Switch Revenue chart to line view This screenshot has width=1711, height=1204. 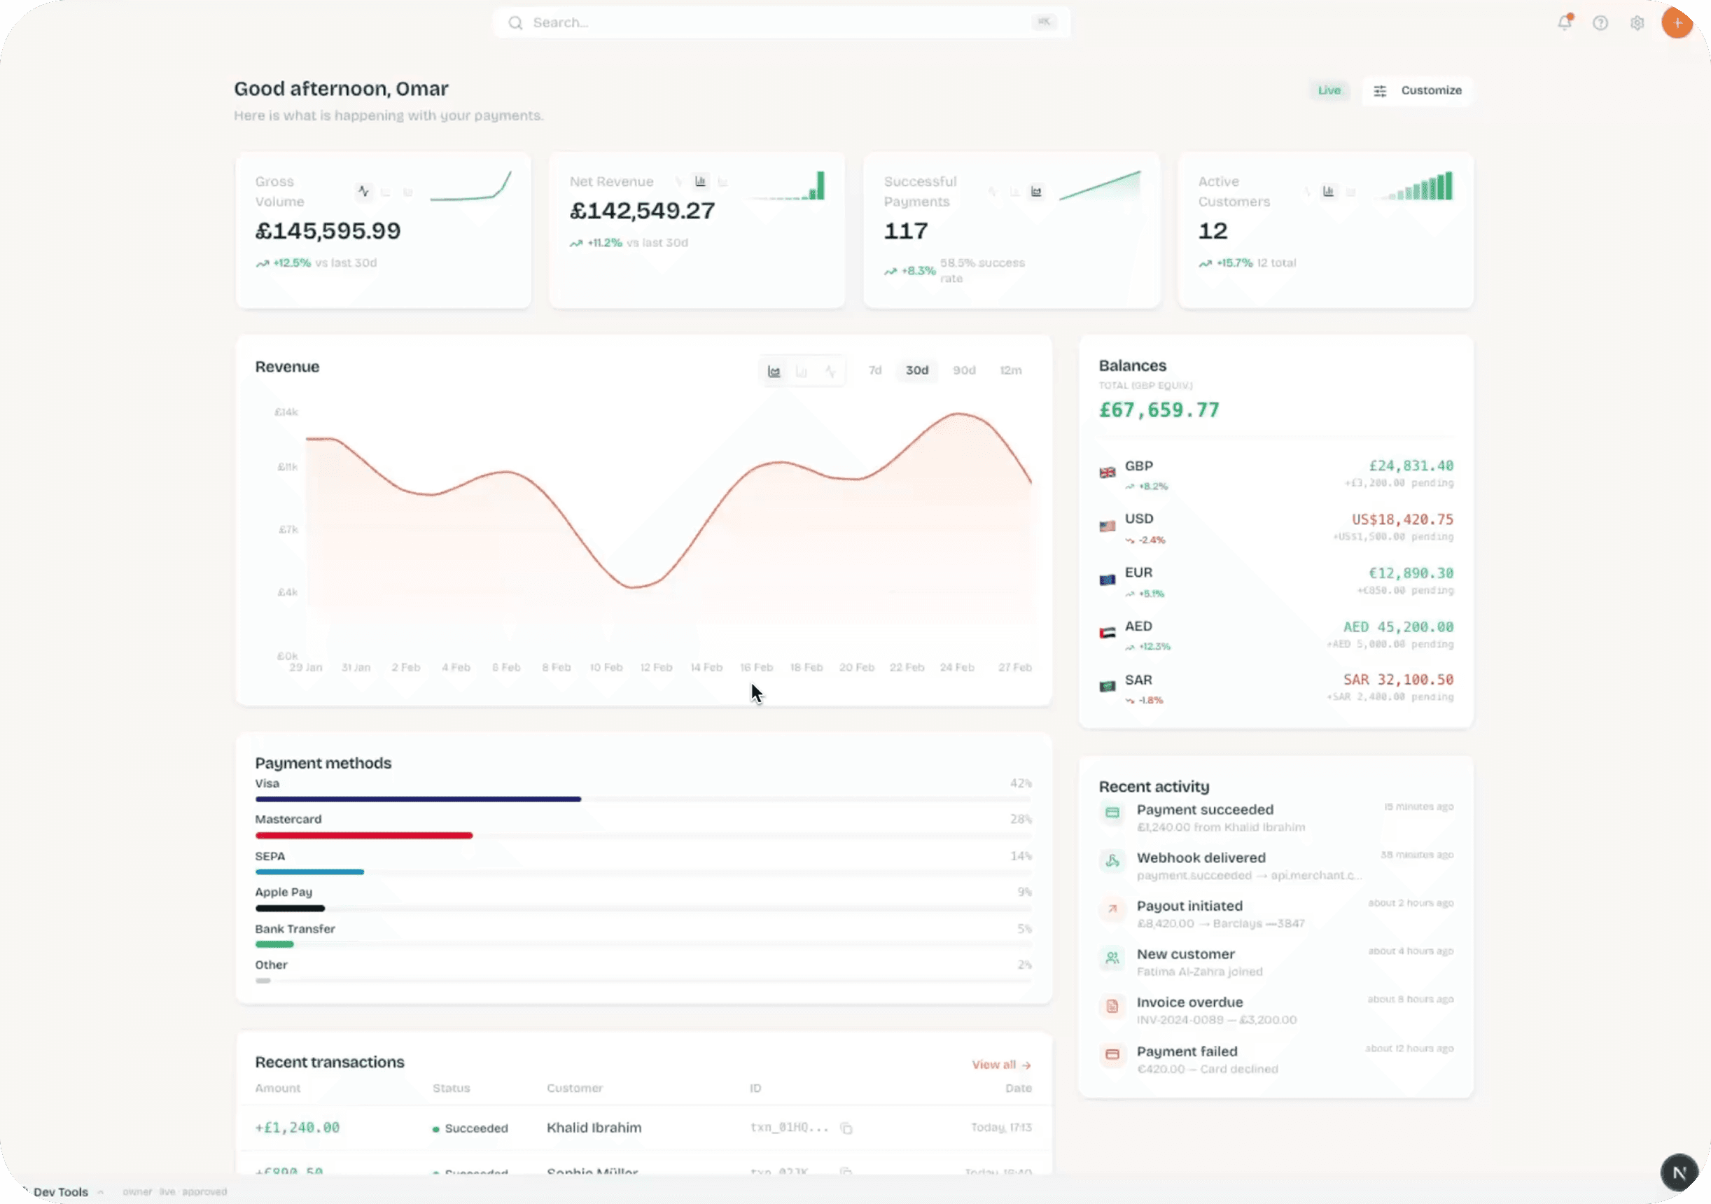[830, 371]
